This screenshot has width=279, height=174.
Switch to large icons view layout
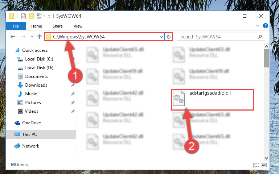click(264, 165)
